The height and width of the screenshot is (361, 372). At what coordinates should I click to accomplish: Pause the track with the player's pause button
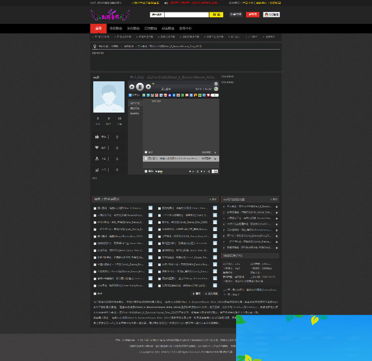coord(140,87)
